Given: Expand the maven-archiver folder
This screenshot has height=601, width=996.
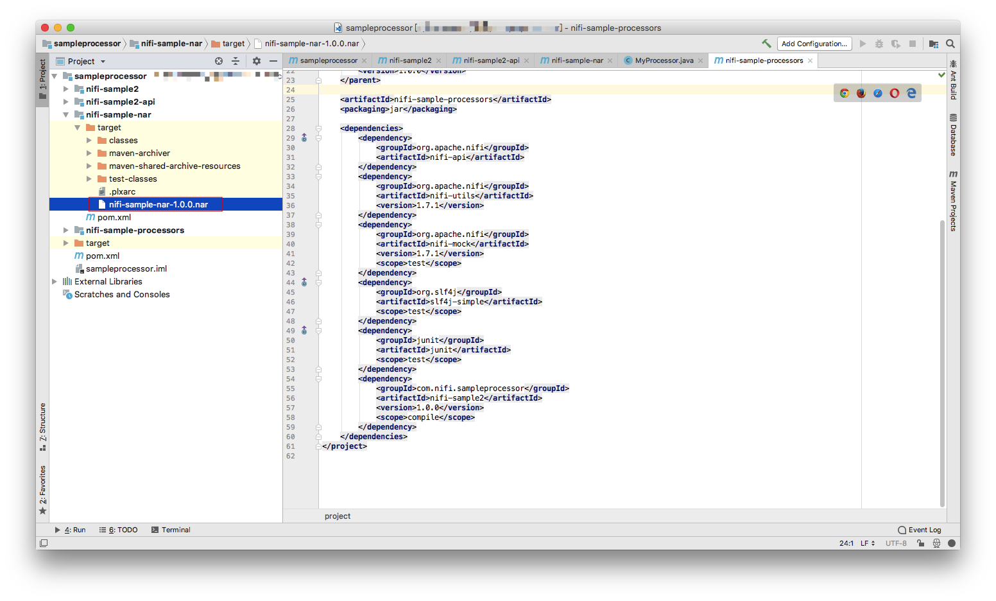Looking at the screenshot, I should [x=89, y=153].
